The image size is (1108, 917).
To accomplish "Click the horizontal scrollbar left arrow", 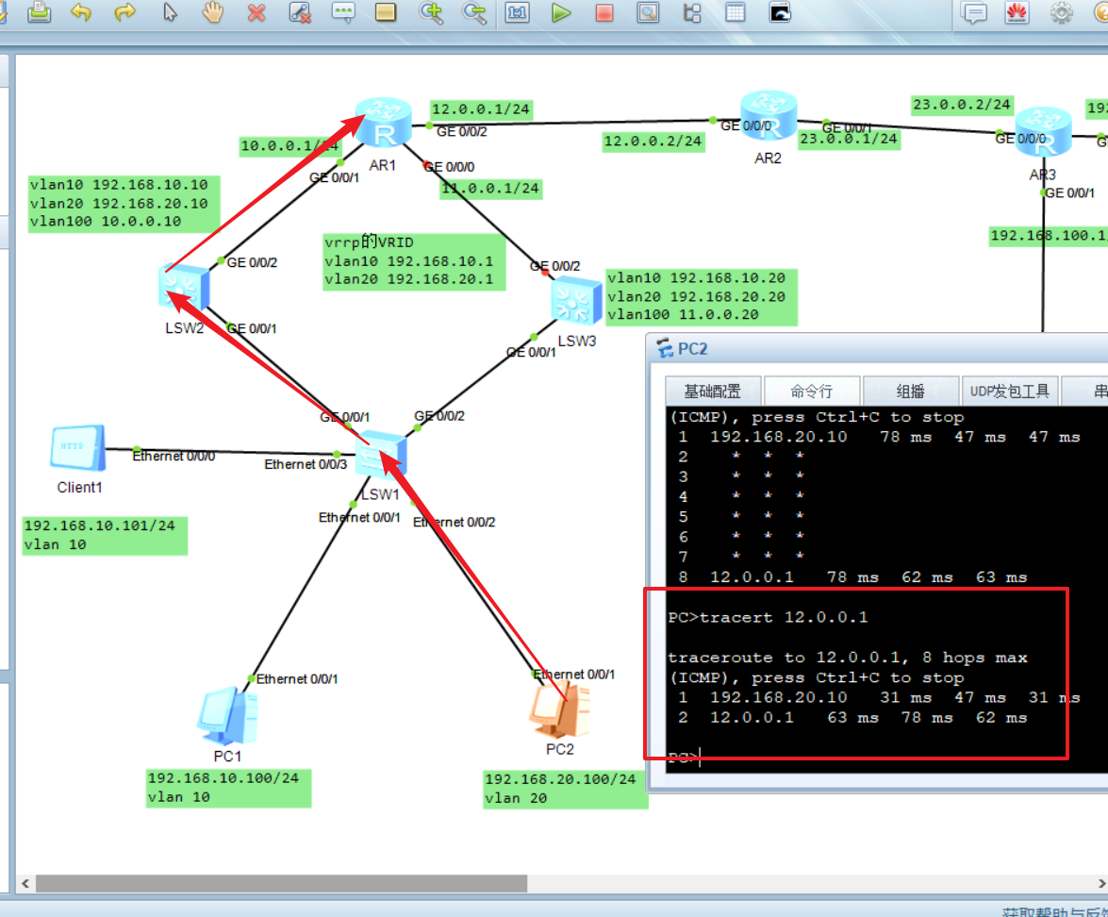I will 25,884.
